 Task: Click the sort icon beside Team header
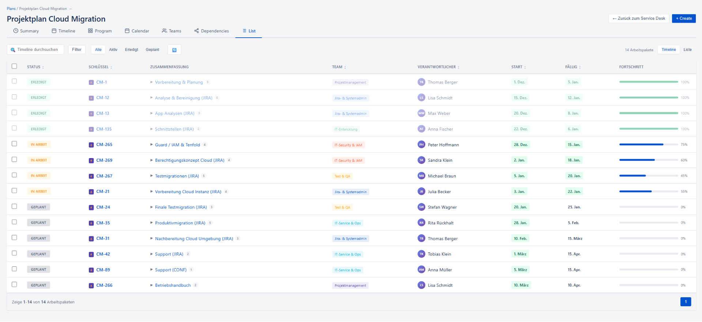coord(345,67)
